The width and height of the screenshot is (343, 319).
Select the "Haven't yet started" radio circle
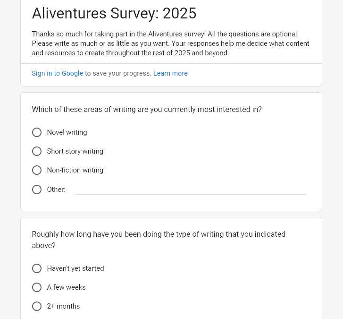pyautogui.click(x=37, y=268)
